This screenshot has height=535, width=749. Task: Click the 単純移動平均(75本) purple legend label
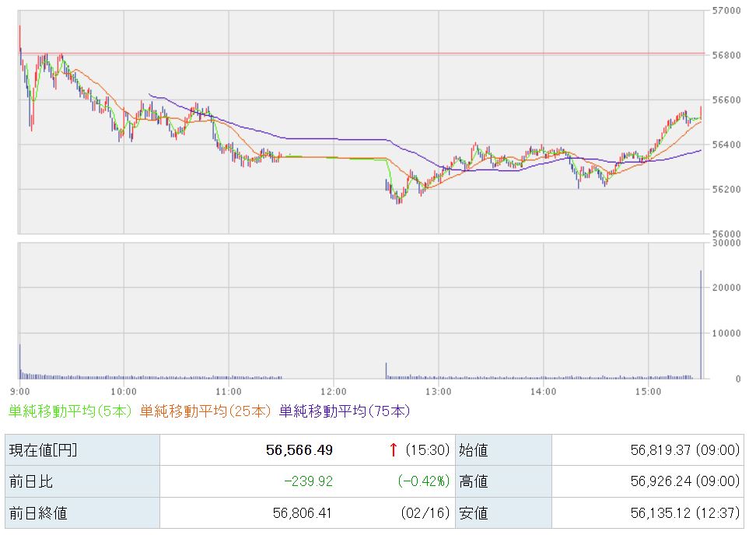tap(344, 411)
